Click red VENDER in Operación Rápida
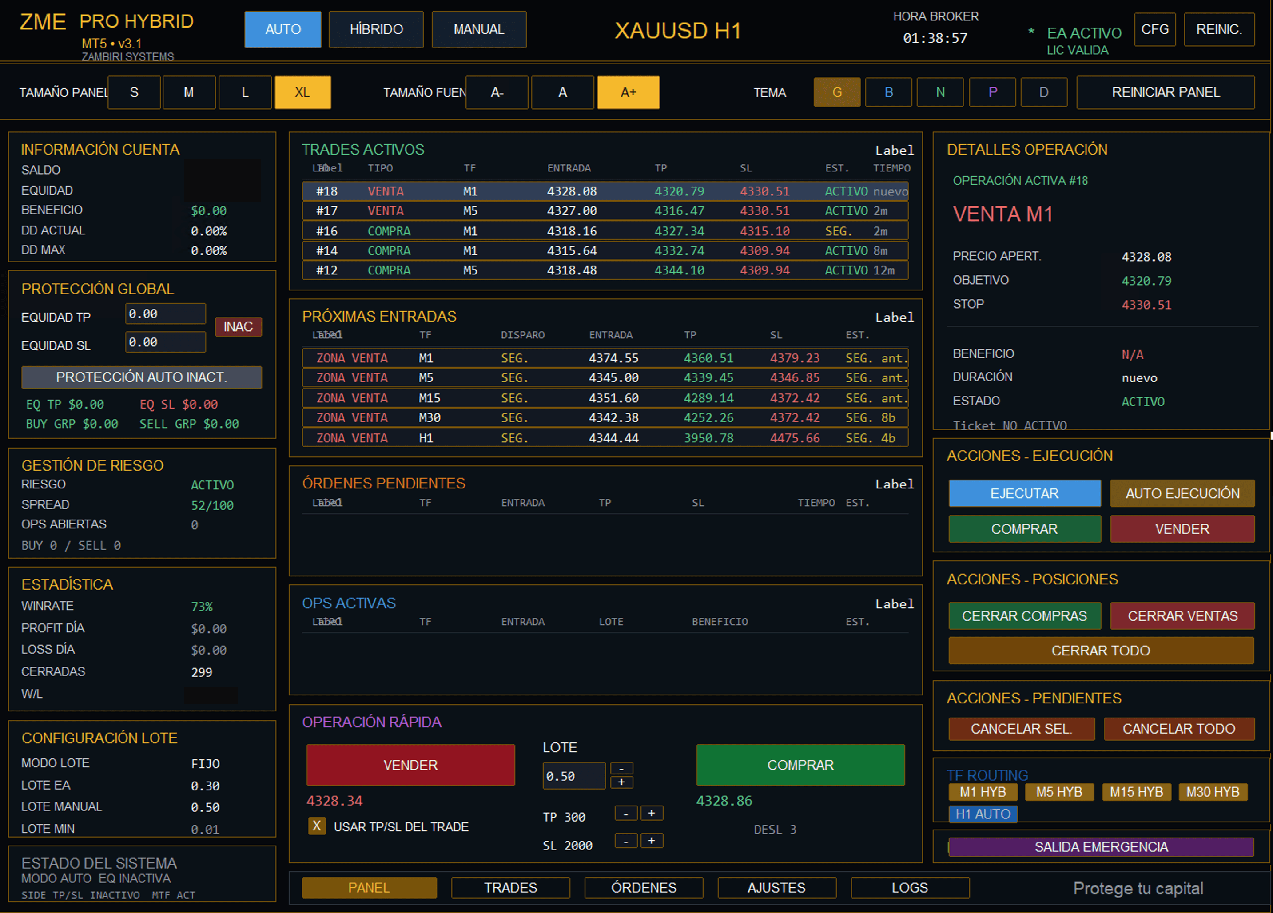Image resolution: width=1273 pixels, height=913 pixels. (410, 765)
